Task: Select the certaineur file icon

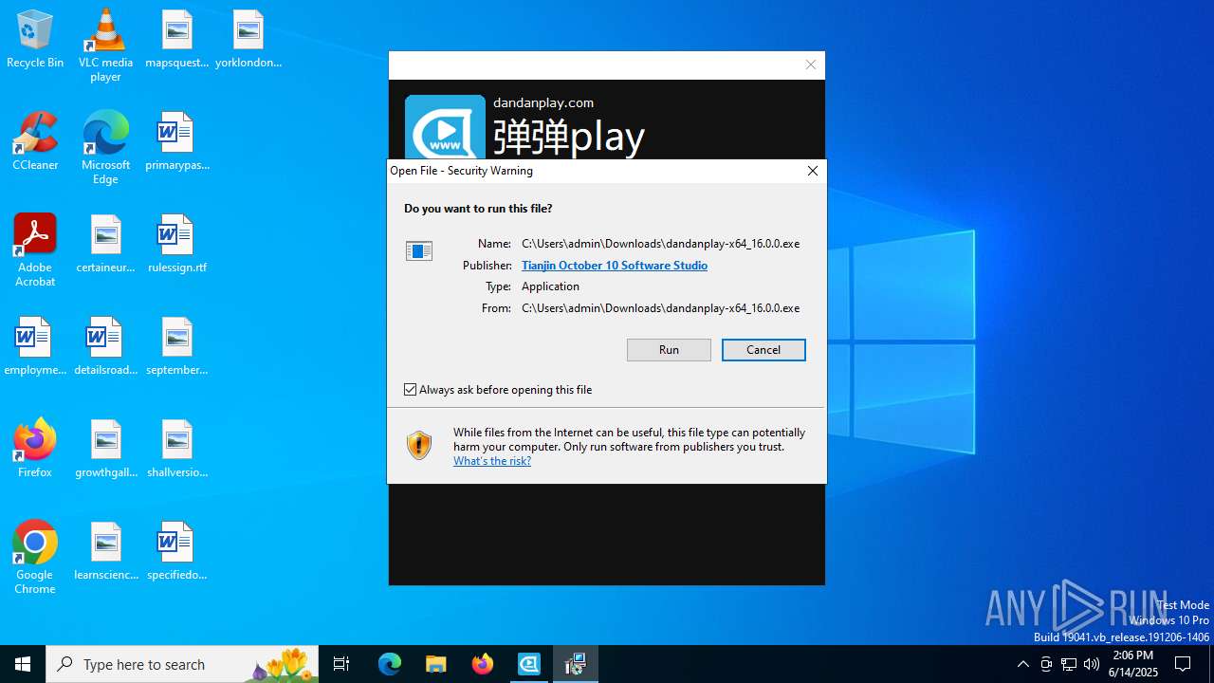Action: coord(105,244)
